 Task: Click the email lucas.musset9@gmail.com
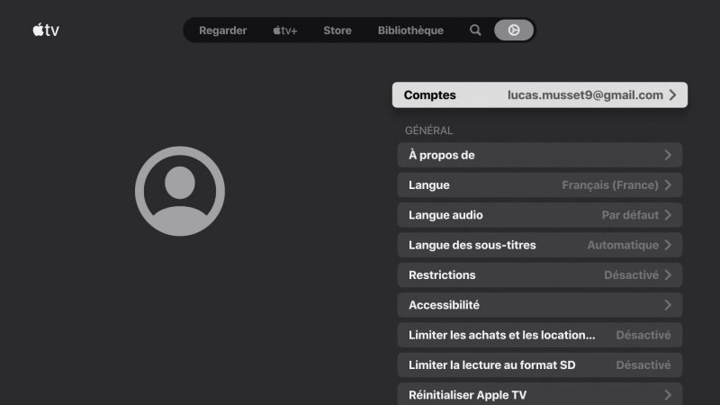coord(585,95)
